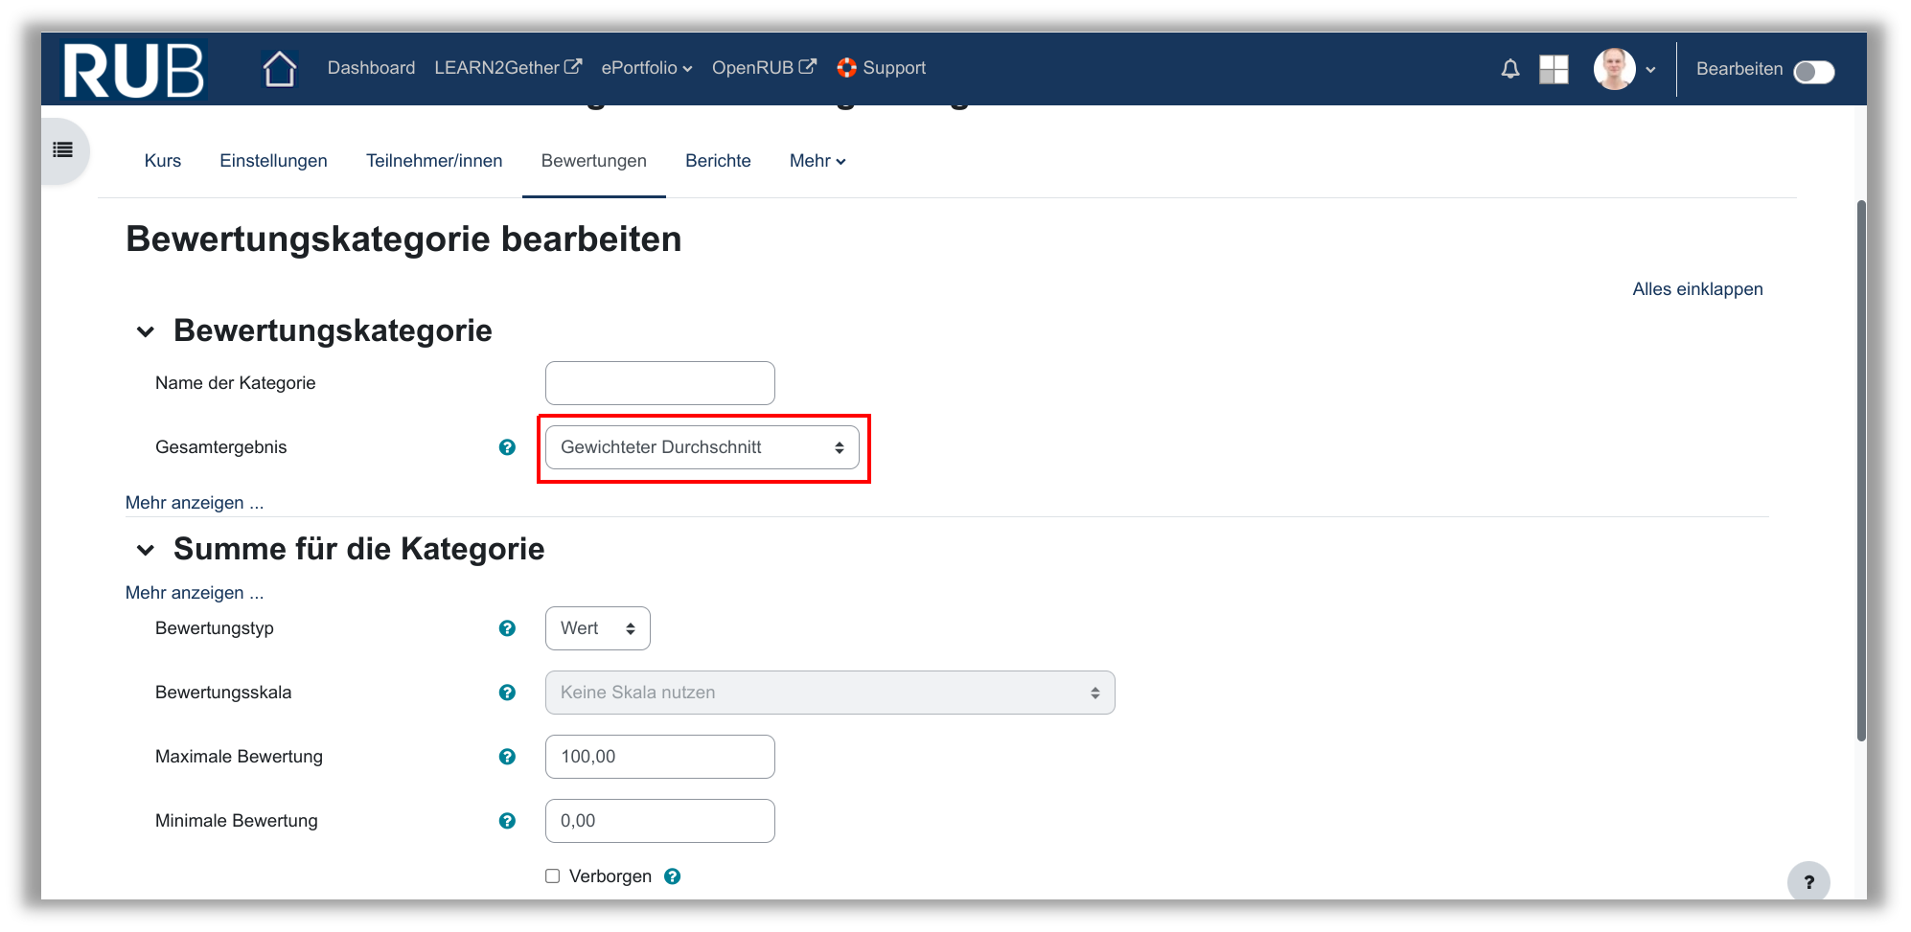Viewport: 1911px width, 932px height.
Task: Click the Alles einklappen link
Action: [x=1696, y=289]
